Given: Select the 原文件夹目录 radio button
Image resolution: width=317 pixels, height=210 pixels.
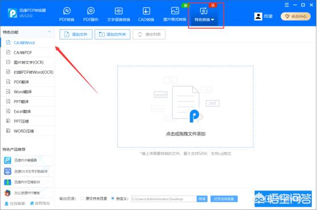Looking at the screenshot, I should click(x=82, y=199).
